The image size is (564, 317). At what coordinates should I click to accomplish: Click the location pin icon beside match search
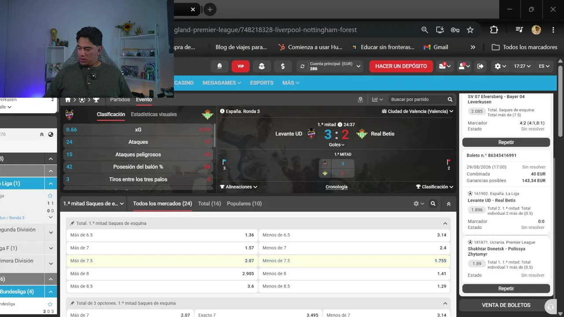coord(360,100)
